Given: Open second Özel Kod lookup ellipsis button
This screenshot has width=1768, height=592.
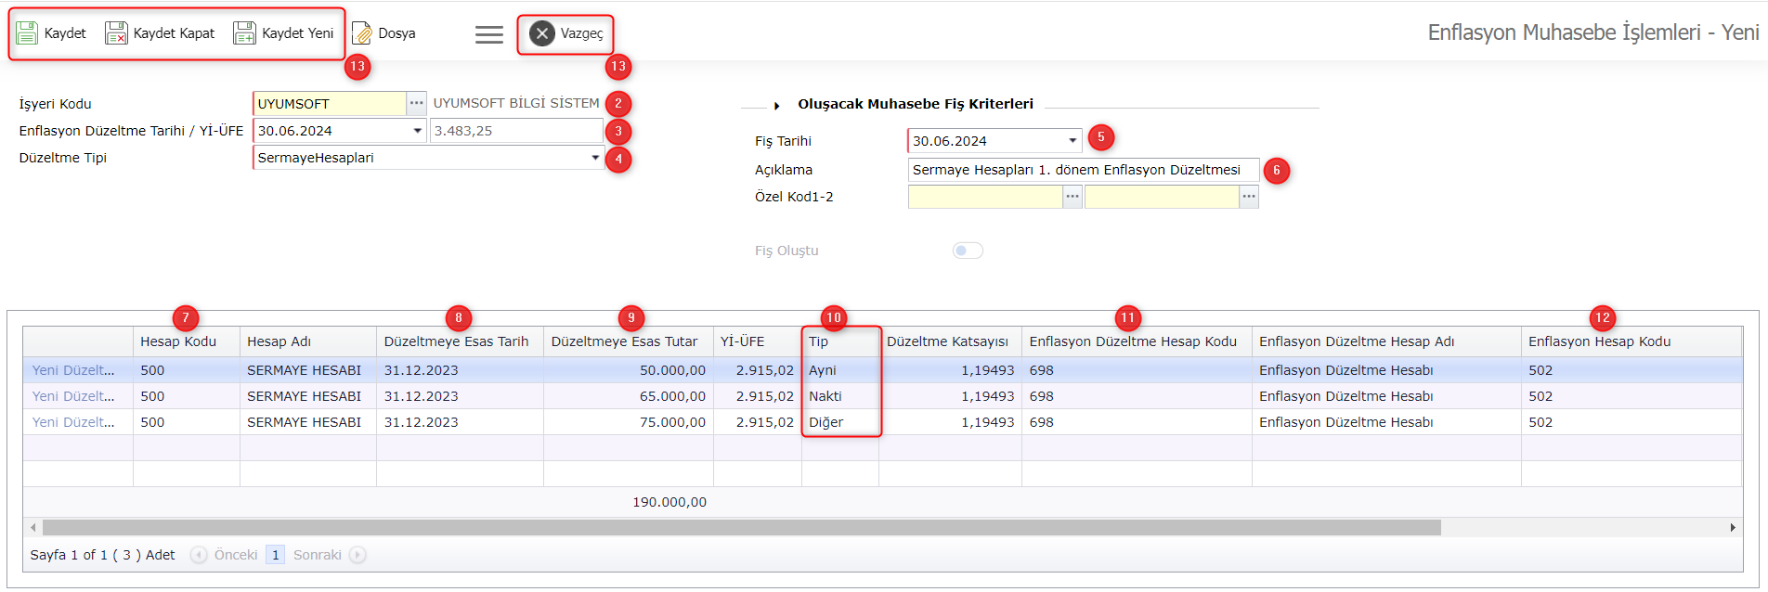Looking at the screenshot, I should 1249,197.
